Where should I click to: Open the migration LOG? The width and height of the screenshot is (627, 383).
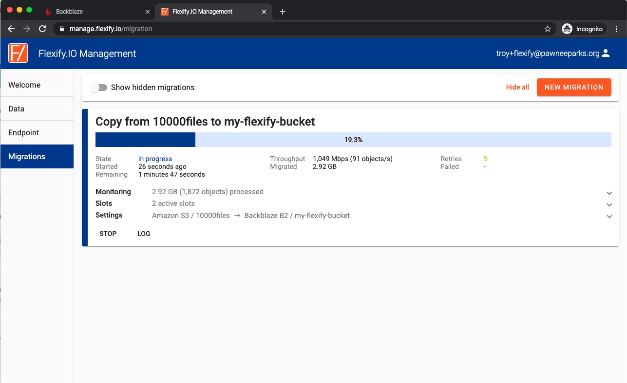(x=144, y=234)
